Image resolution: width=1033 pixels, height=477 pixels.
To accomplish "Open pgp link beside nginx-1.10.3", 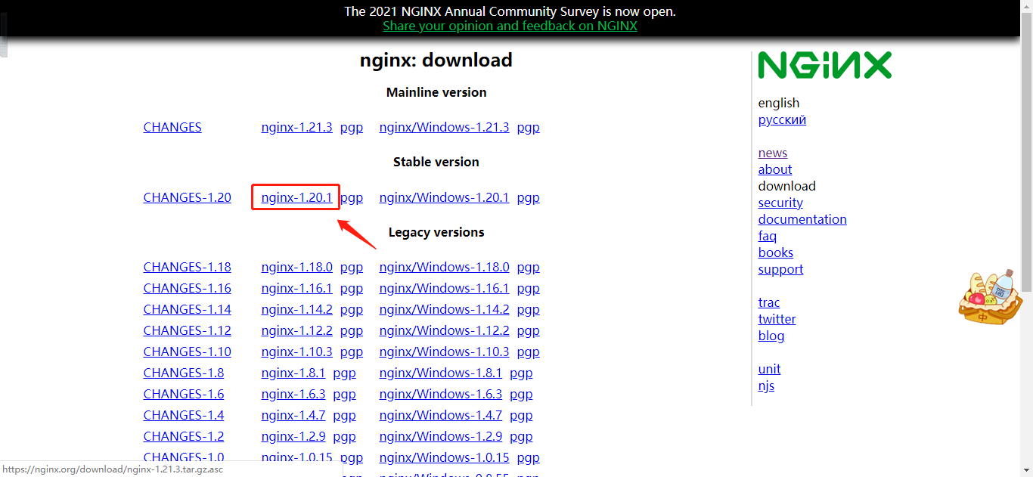I will 352,352.
